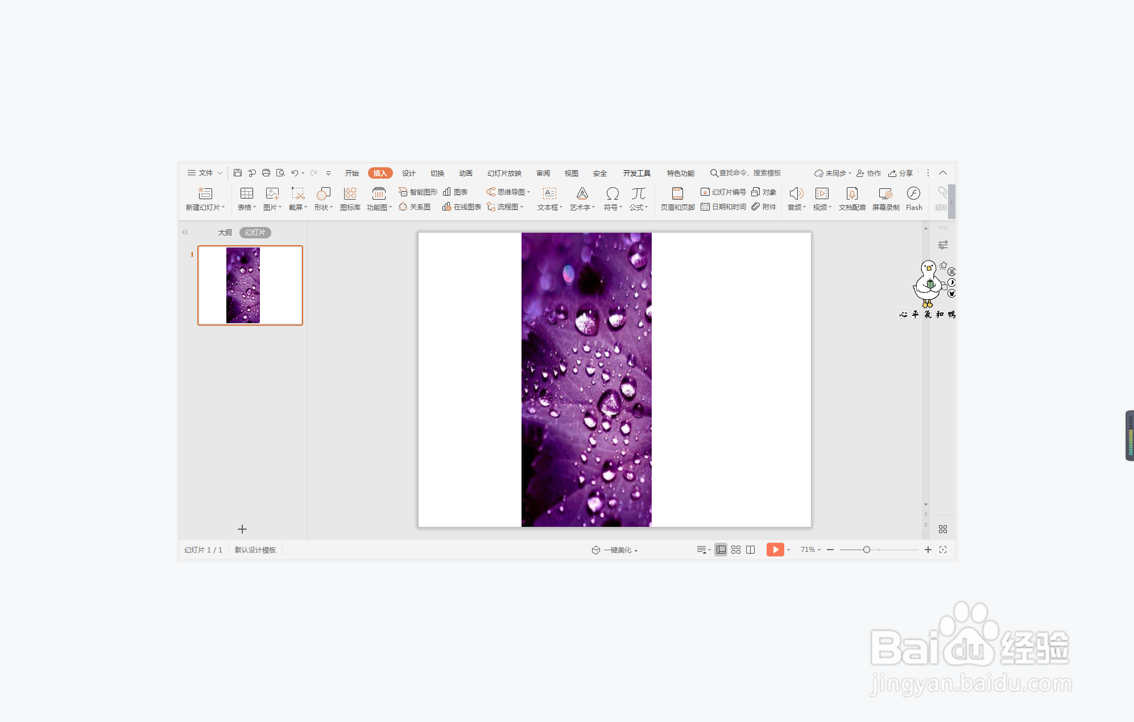Toggle slide sorter grid view
This screenshot has height=722, width=1134.
[x=736, y=550]
